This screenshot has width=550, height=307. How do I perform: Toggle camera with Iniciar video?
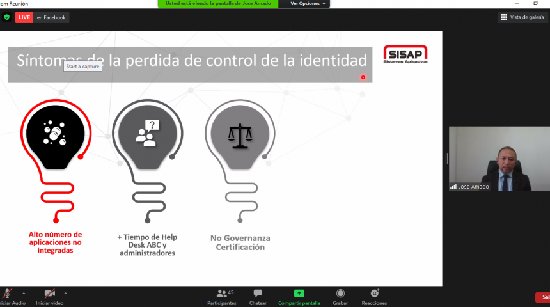[x=49, y=294]
